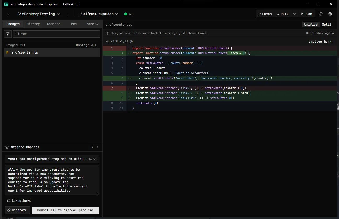
Task: Open the help question mark icon
Action: click(321, 14)
